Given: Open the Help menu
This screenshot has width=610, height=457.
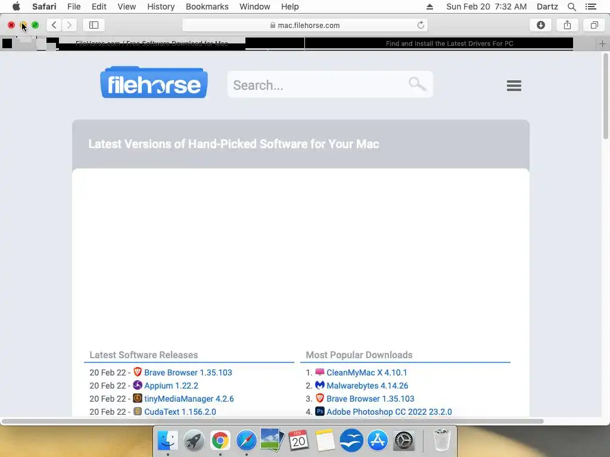Looking at the screenshot, I should point(290,7).
